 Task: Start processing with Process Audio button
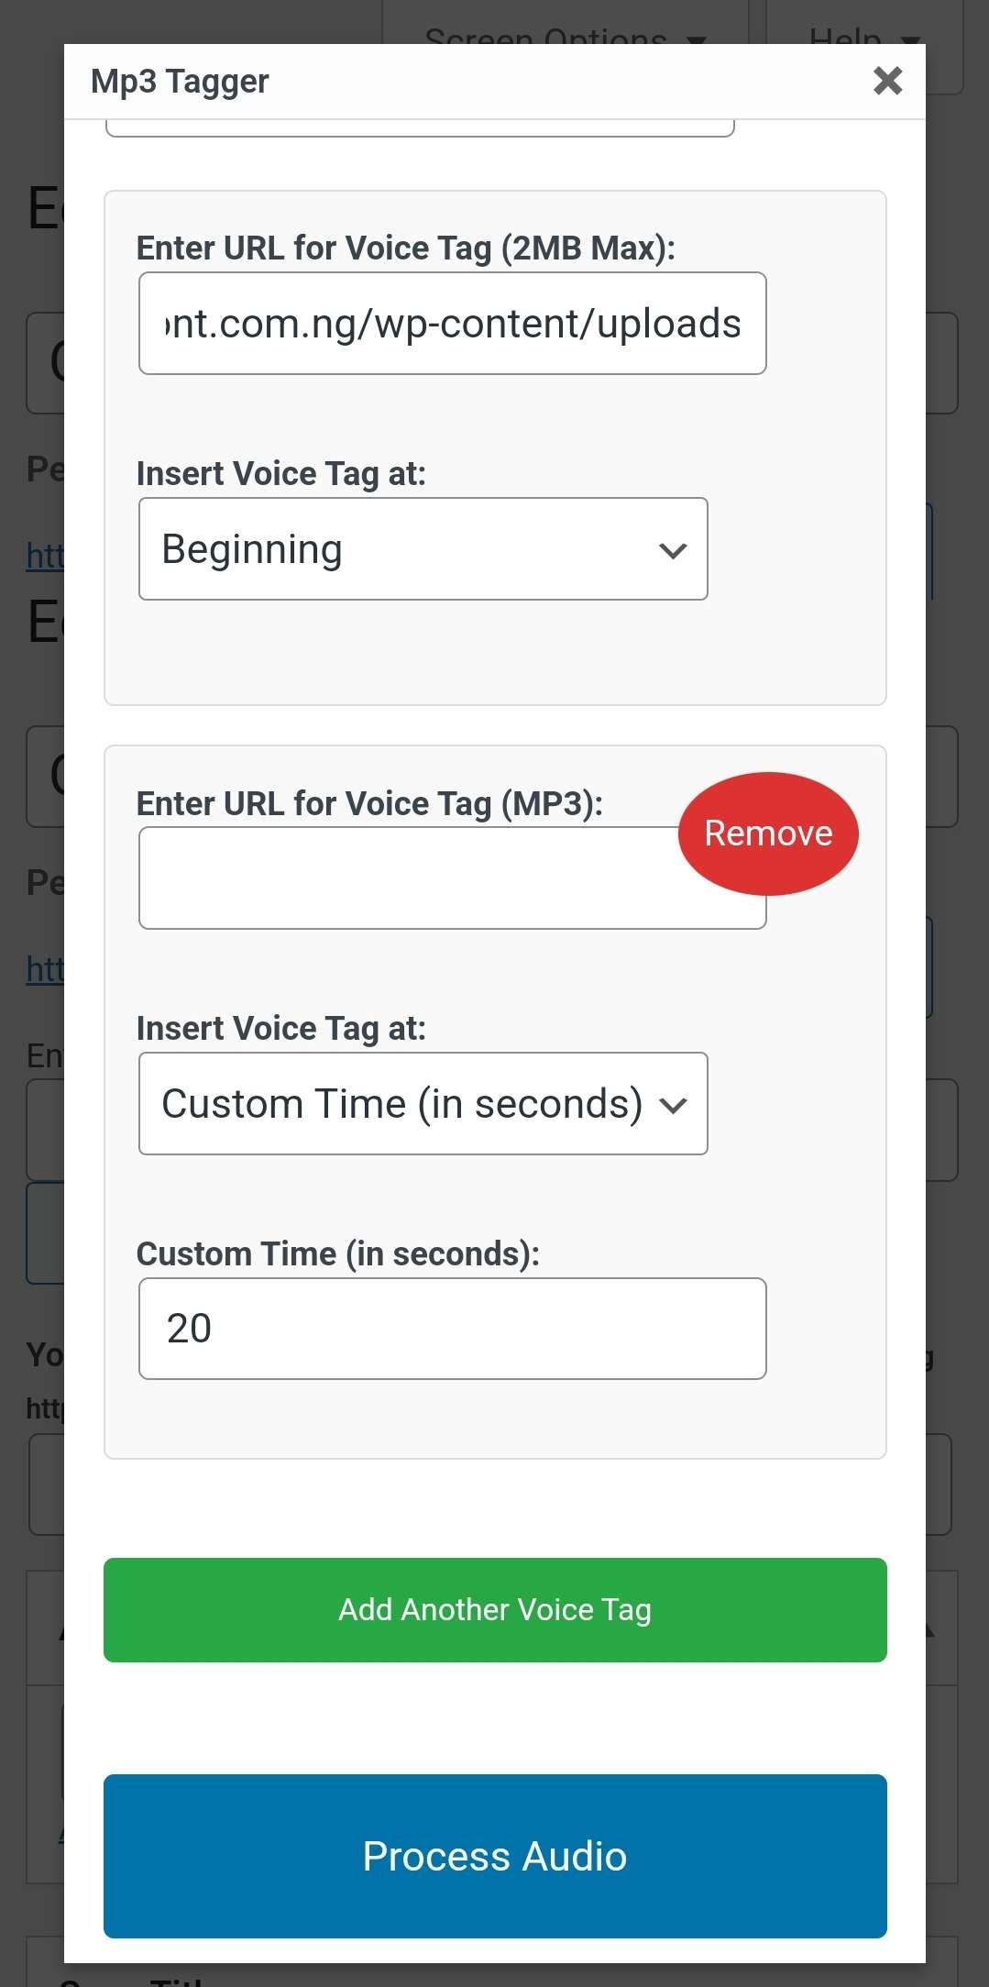pos(495,1856)
